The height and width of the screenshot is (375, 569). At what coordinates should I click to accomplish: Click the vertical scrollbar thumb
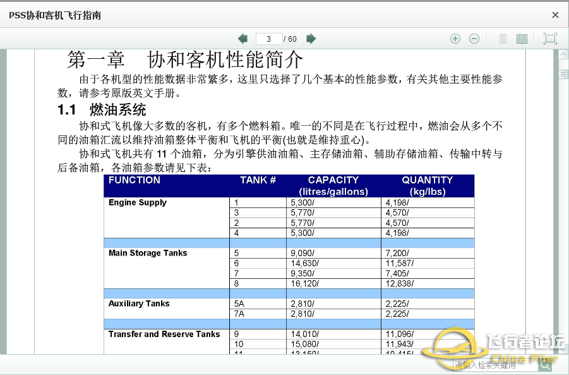click(x=563, y=74)
